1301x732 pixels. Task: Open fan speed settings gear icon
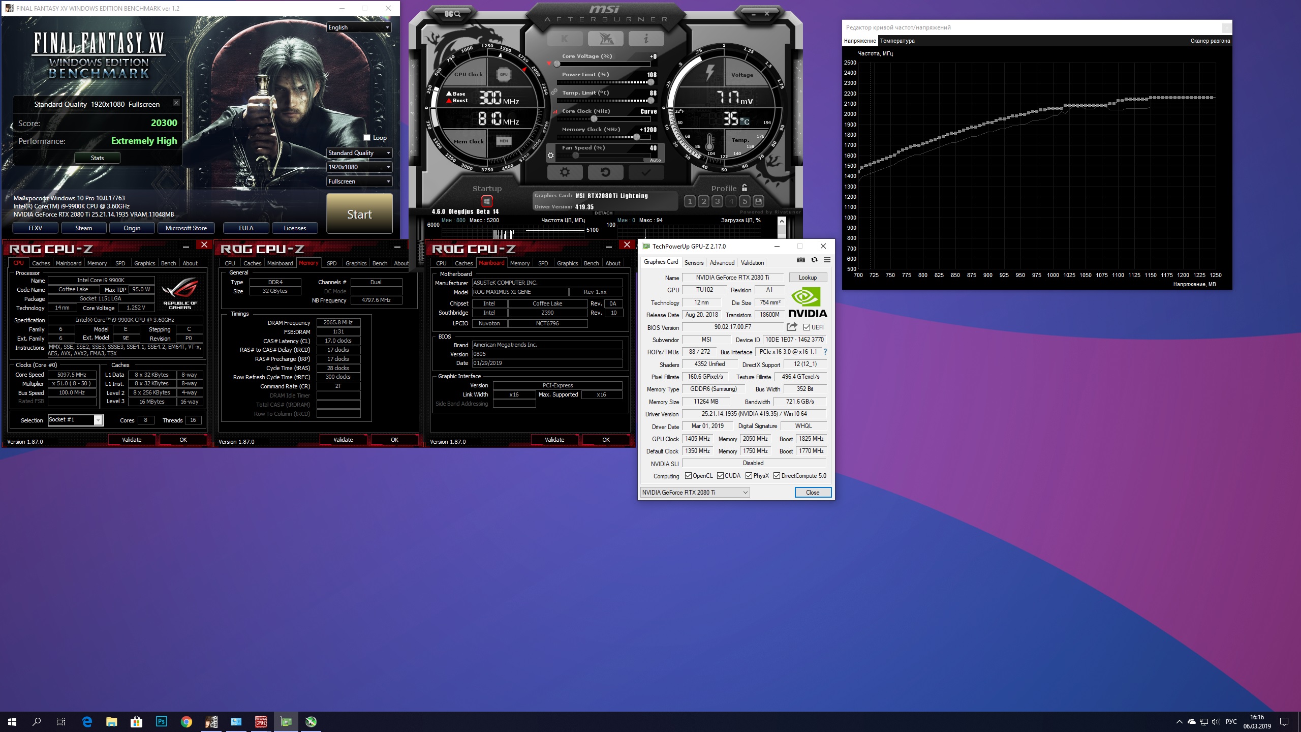tap(550, 156)
